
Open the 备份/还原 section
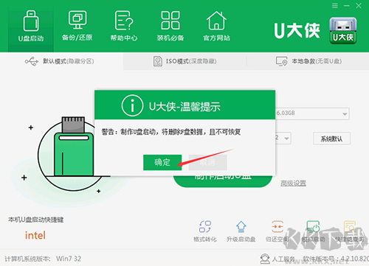pos(77,27)
